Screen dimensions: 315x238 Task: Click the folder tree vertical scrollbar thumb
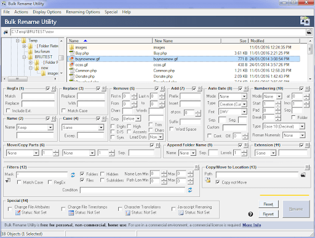pyautogui.click(x=61, y=58)
